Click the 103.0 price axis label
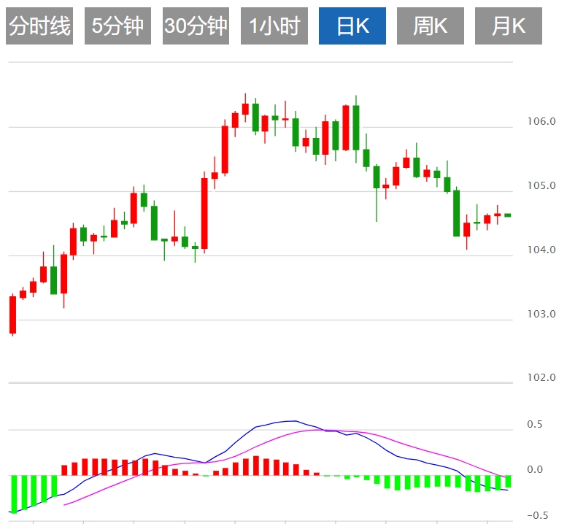Viewport: 567px width, 524px height. click(541, 314)
